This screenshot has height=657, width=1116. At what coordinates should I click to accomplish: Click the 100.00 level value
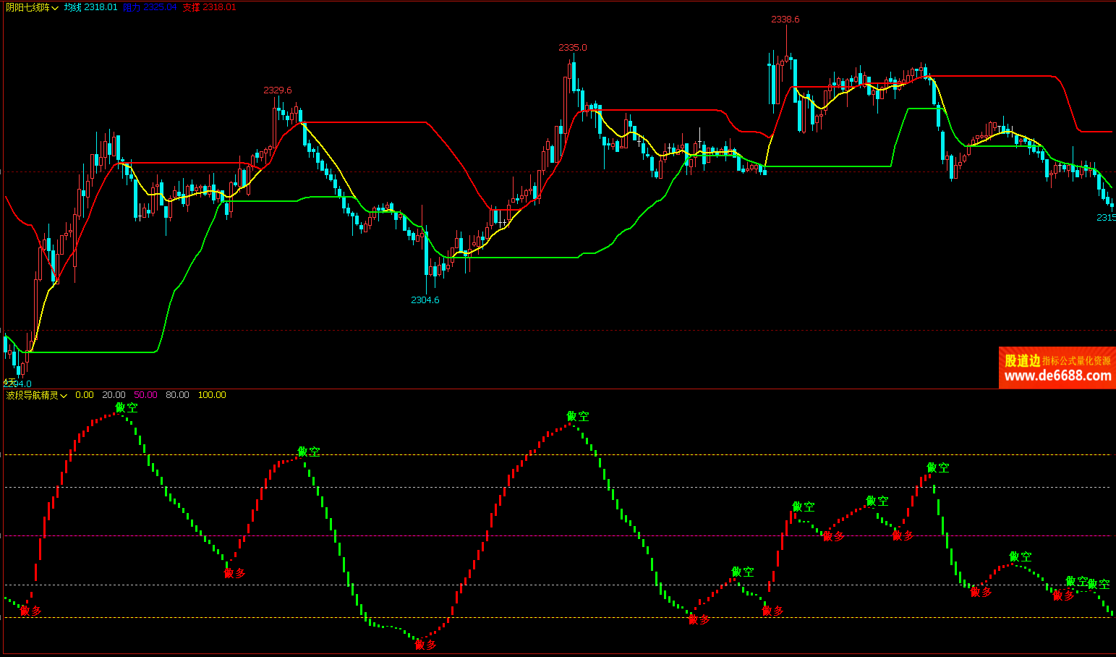coord(212,395)
